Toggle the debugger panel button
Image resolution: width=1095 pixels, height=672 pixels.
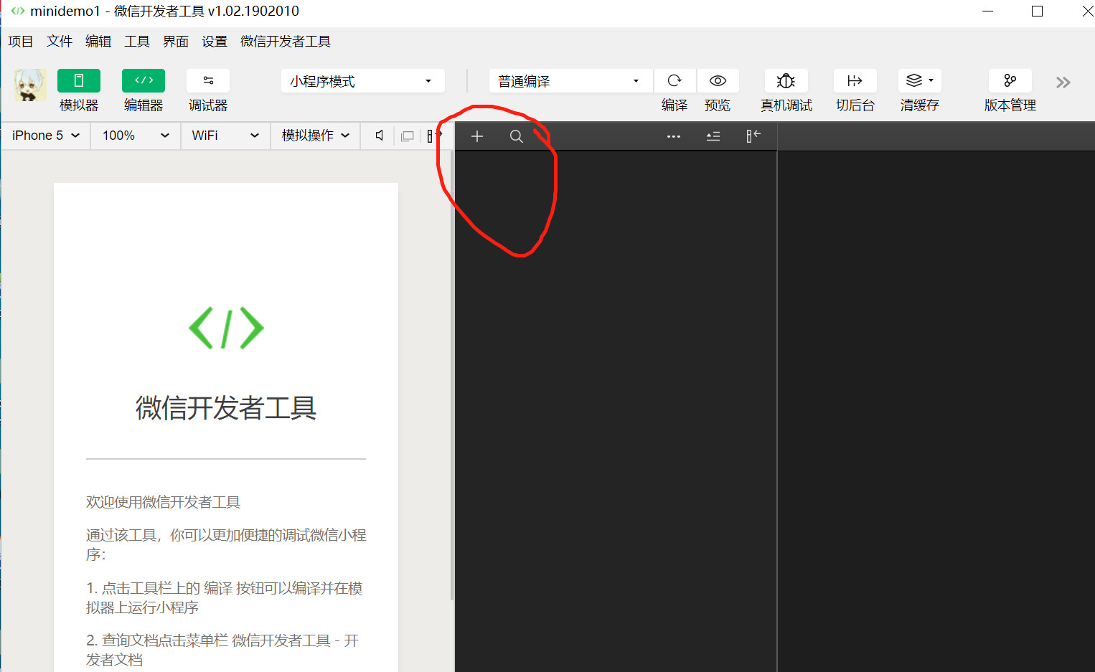[x=207, y=81]
